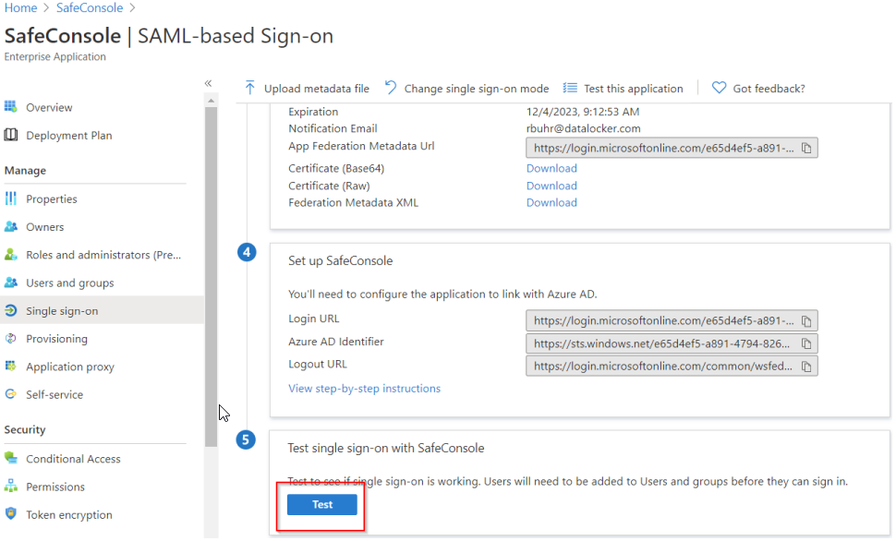Click the blue Test button
Image resolution: width=896 pixels, height=541 pixels.
pos(322,504)
